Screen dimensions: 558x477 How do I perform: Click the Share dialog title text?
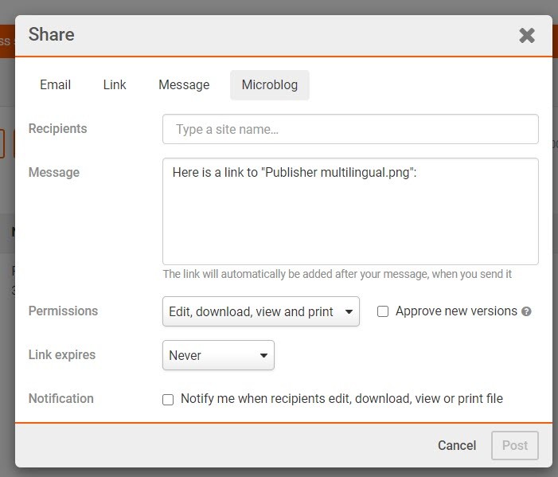point(52,34)
